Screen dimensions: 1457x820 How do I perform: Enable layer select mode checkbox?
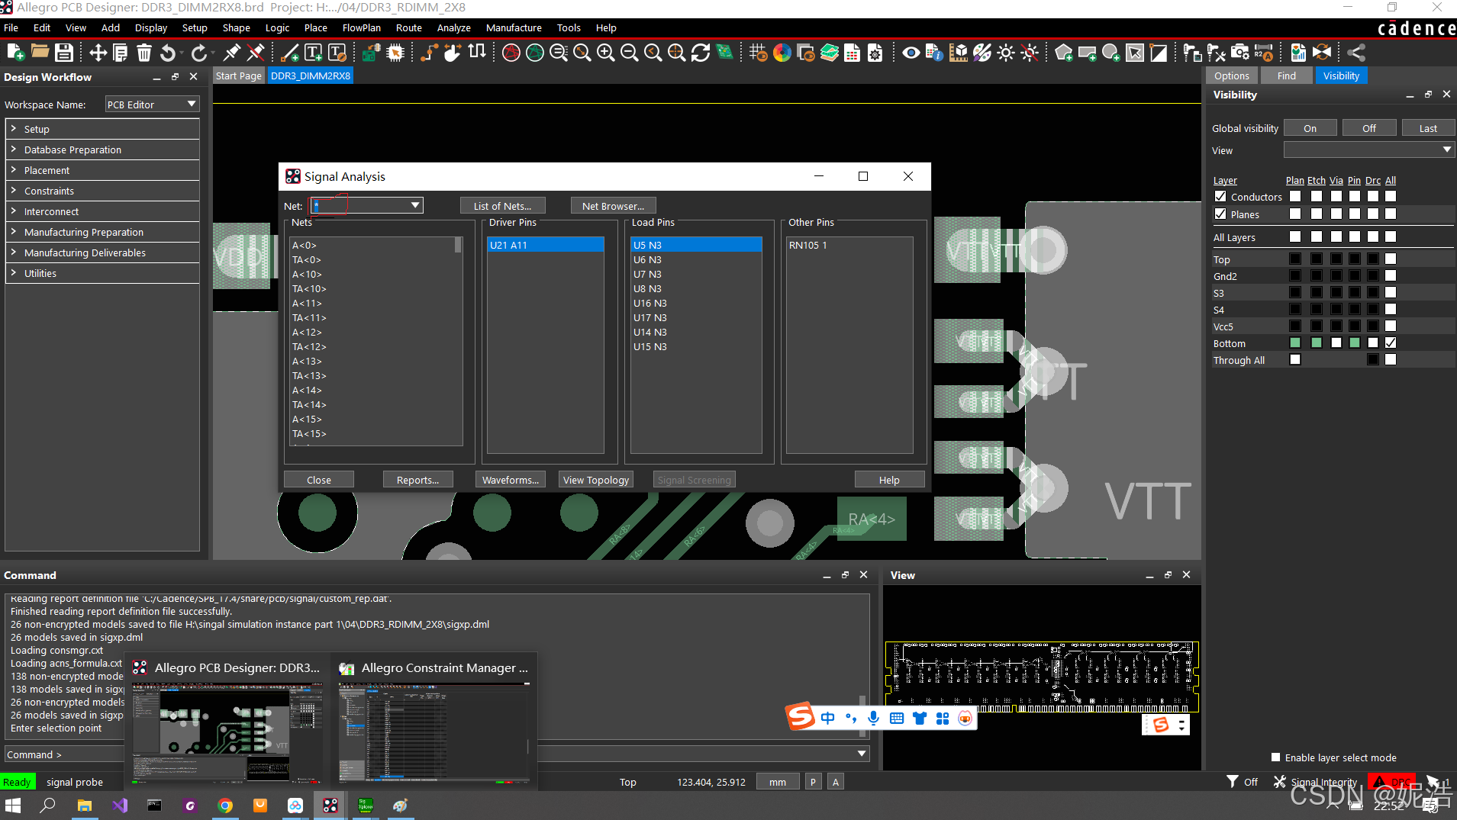click(x=1275, y=757)
